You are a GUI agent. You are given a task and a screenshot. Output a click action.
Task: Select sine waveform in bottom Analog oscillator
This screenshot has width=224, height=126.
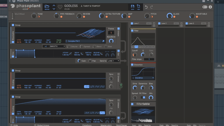coord(102,113)
